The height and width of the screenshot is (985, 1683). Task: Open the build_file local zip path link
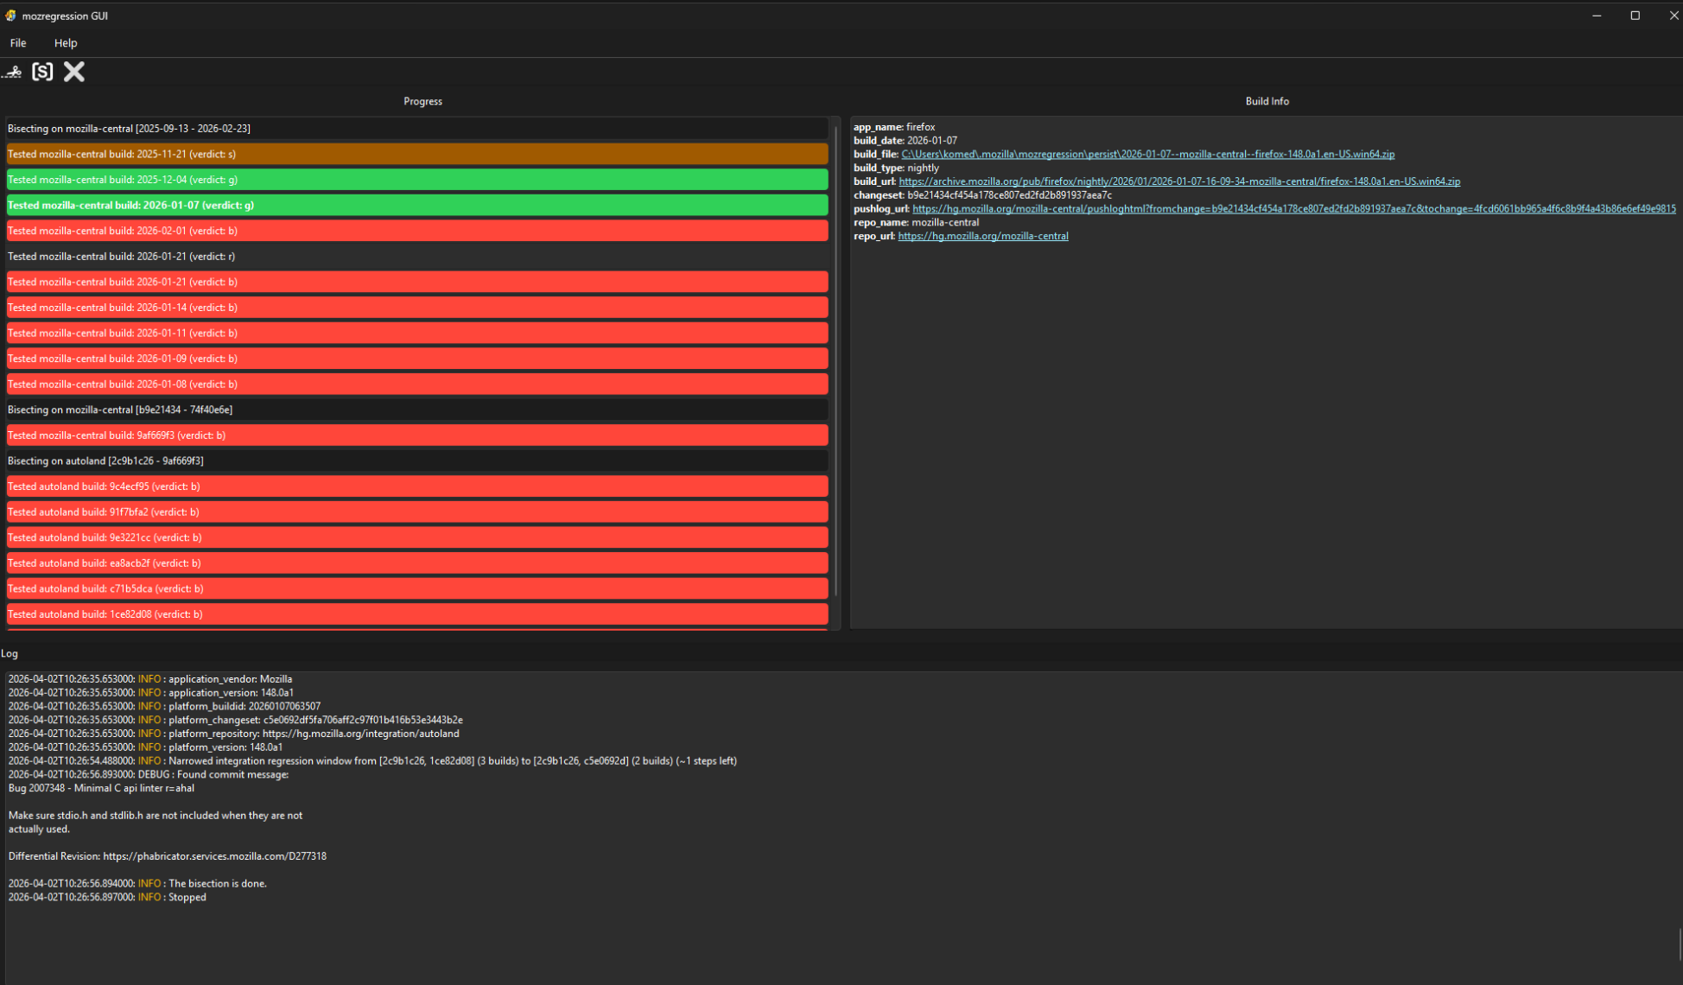1147,154
